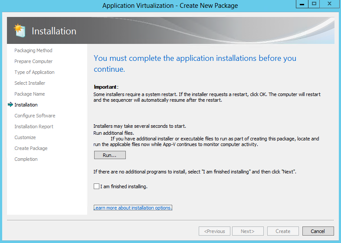Image resolution: width=341 pixels, height=243 pixels.
Task: Click the Run... button
Action: pos(110,155)
